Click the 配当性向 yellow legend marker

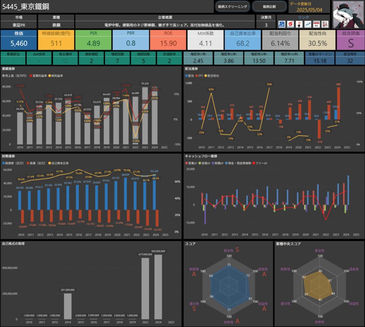(206, 76)
